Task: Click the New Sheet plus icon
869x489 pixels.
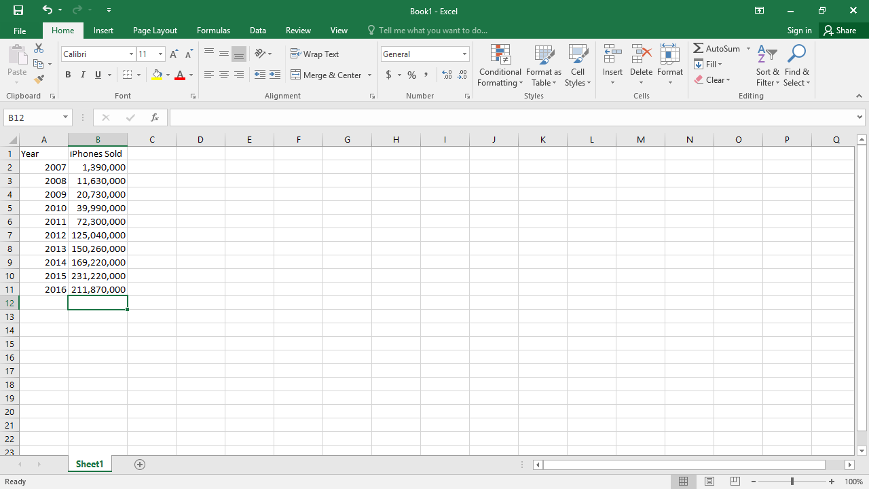Action: (140, 465)
